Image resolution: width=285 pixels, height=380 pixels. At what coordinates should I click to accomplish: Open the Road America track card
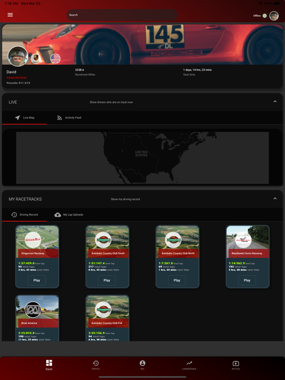pyautogui.click(x=37, y=318)
